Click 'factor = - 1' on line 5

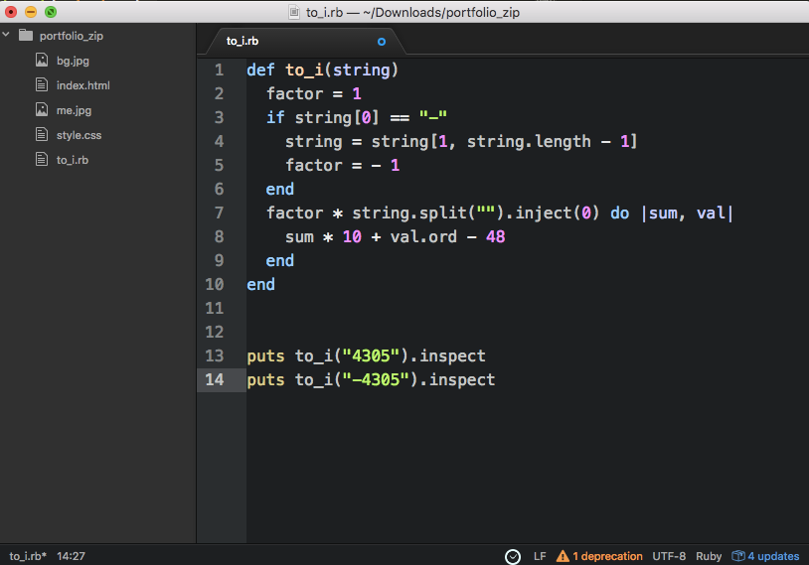pyautogui.click(x=343, y=165)
